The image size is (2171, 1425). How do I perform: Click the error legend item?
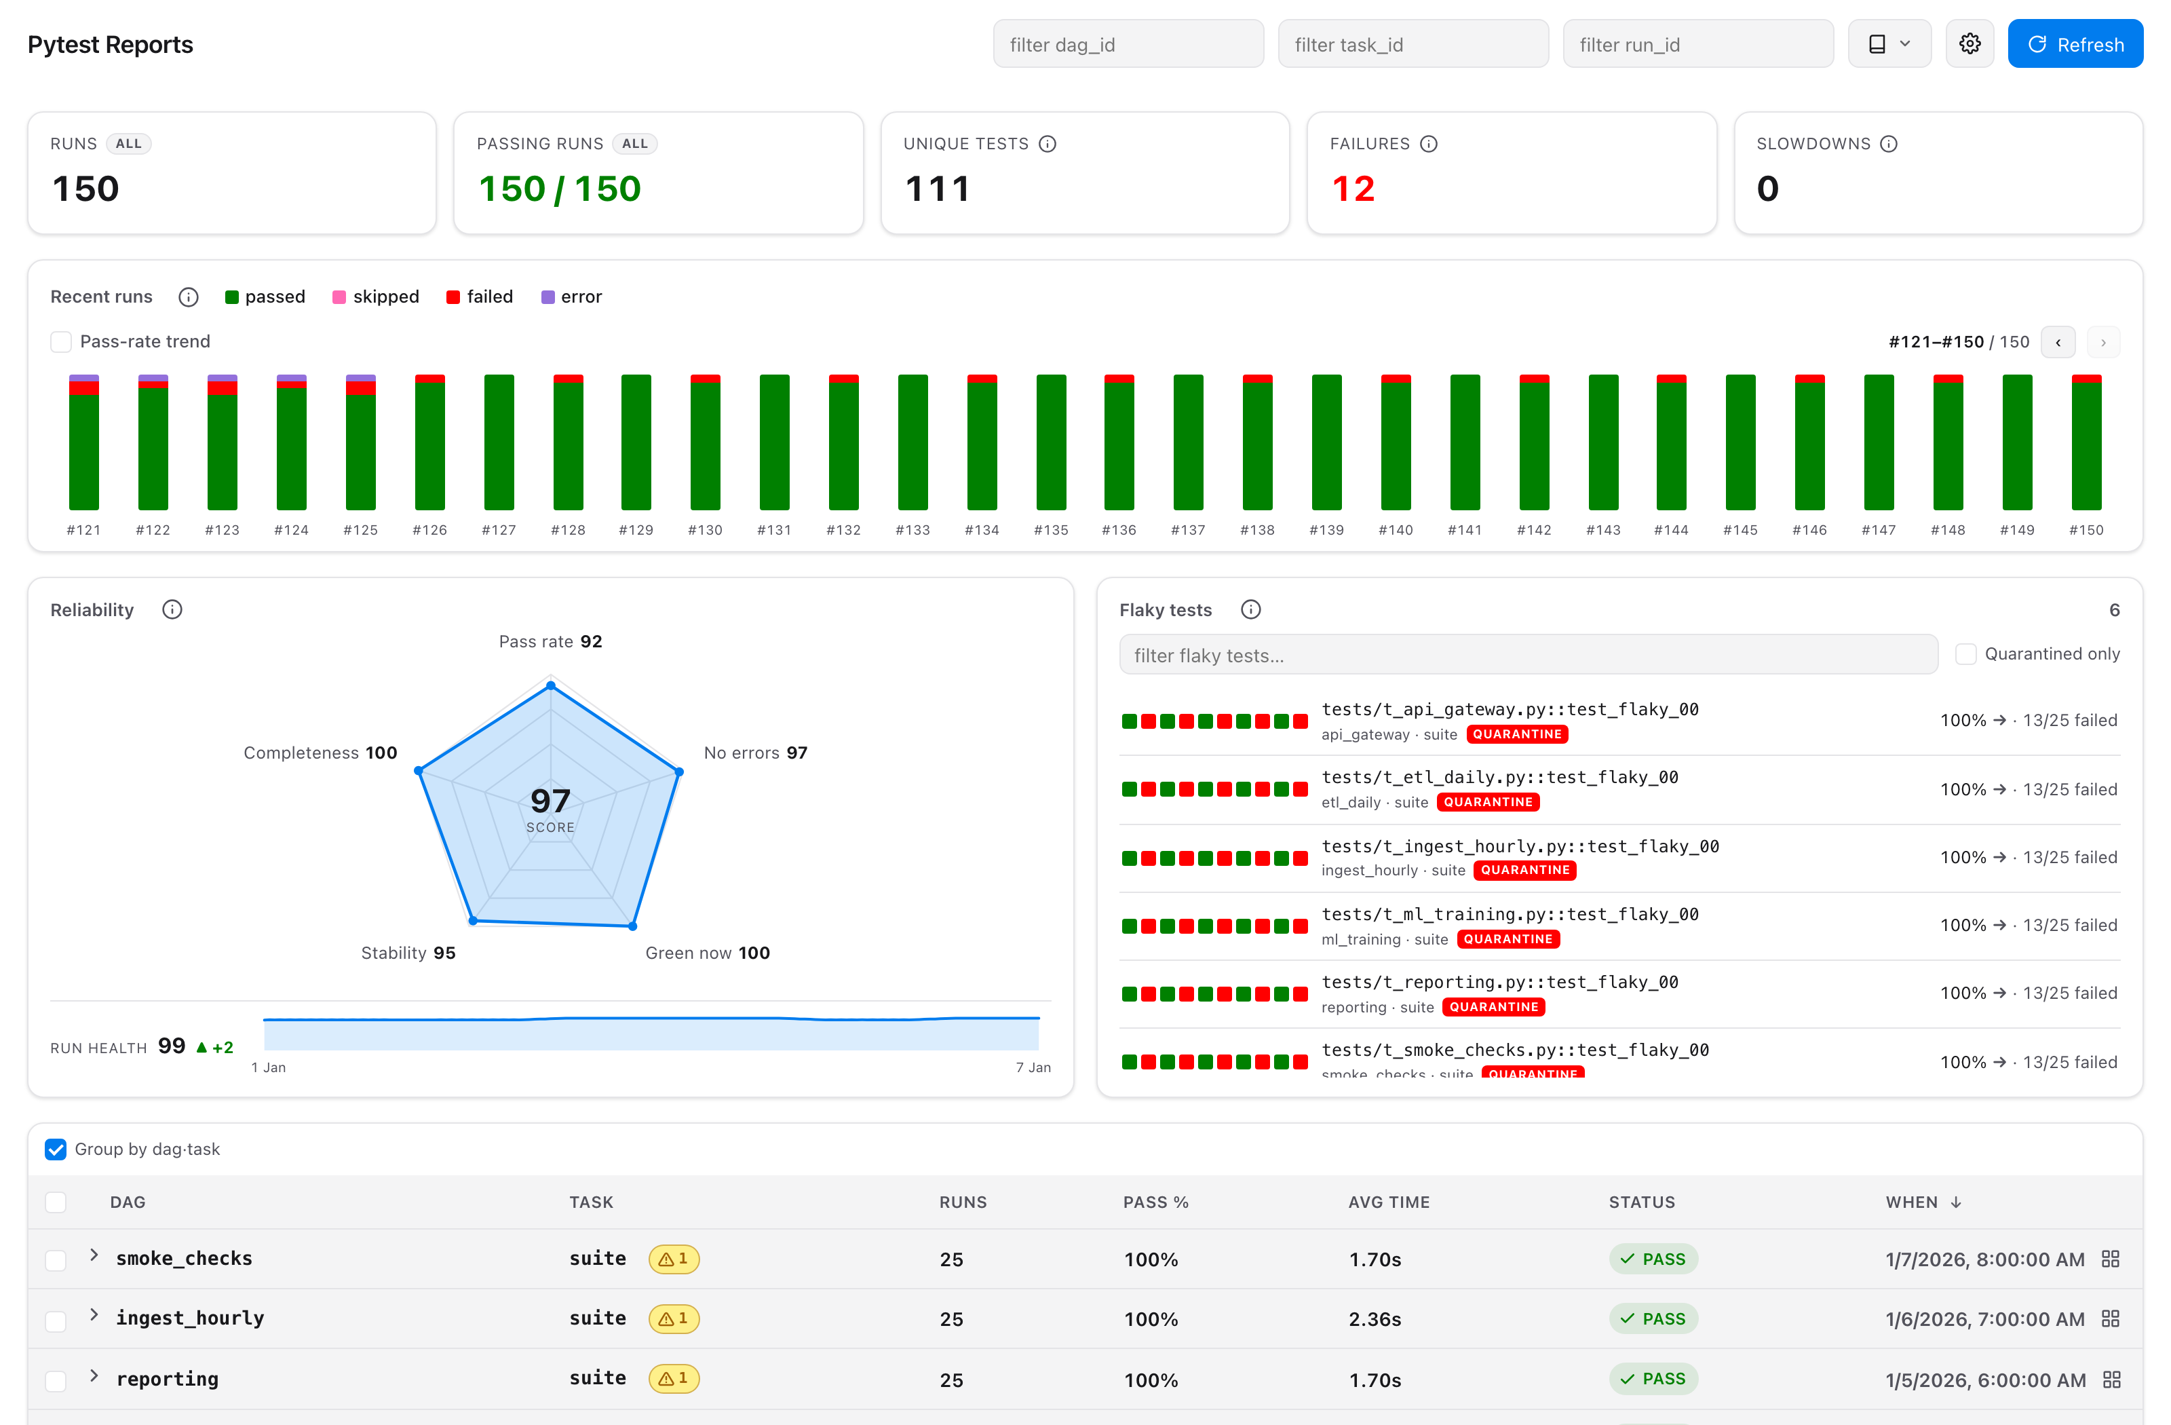(572, 297)
